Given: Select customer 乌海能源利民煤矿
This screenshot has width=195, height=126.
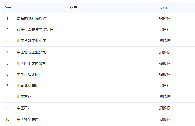Looking at the screenshot, I should 31,19.
